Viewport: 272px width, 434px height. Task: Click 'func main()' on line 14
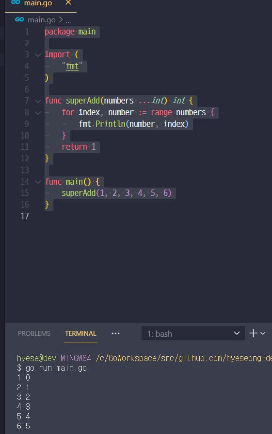(68, 182)
